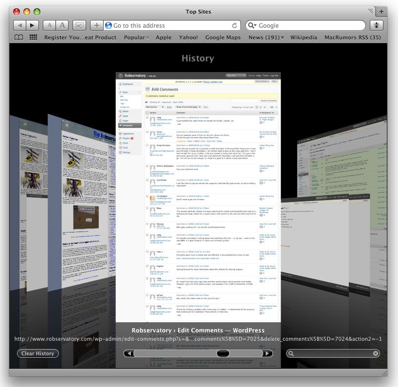Open the centered Robservatory Edit Comments page preview
This screenshot has width=398, height=387.
point(198,197)
